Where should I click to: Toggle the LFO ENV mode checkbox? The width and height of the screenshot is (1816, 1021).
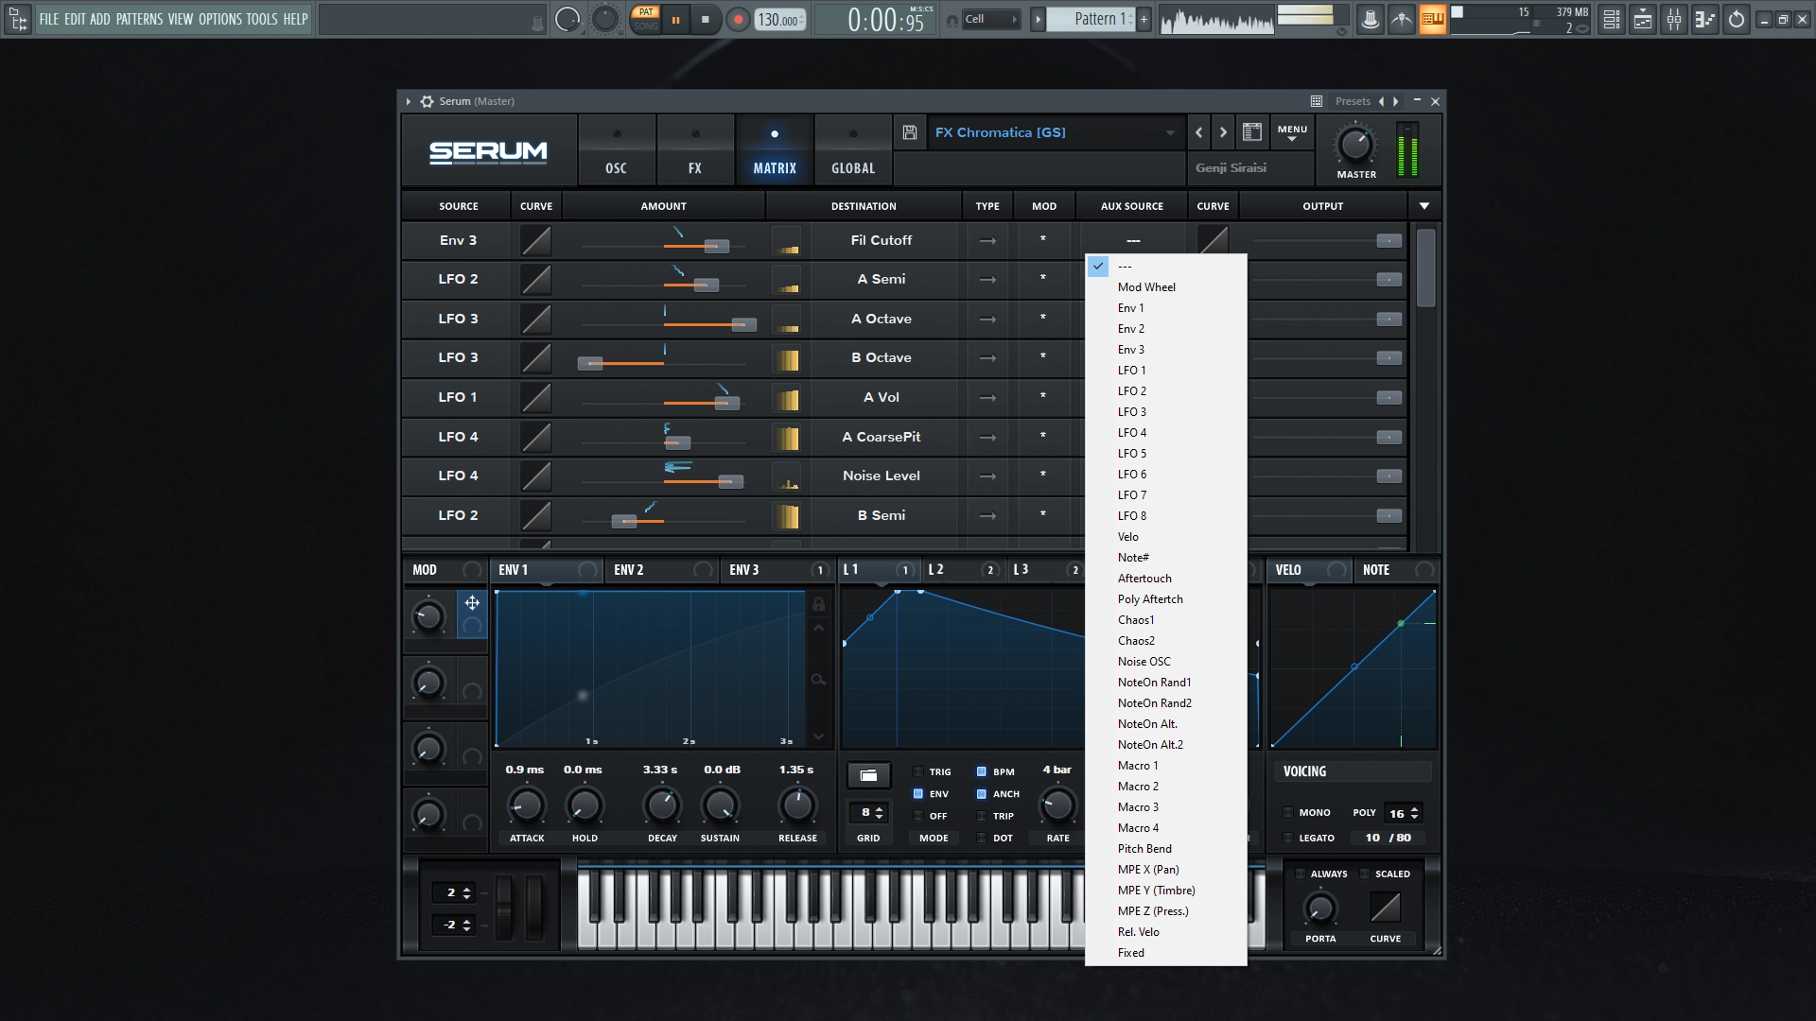pyautogui.click(x=917, y=793)
